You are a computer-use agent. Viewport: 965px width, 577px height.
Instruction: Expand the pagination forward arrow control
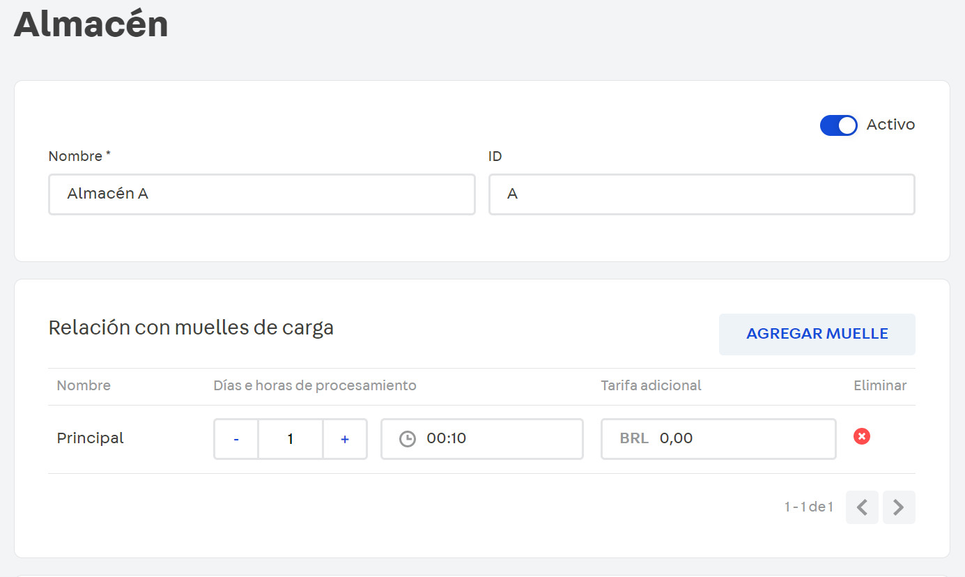pos(899,507)
